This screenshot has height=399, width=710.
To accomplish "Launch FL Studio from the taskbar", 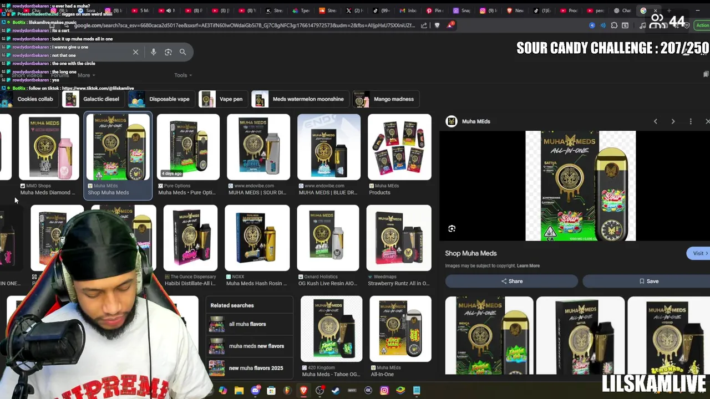I will [x=287, y=391].
